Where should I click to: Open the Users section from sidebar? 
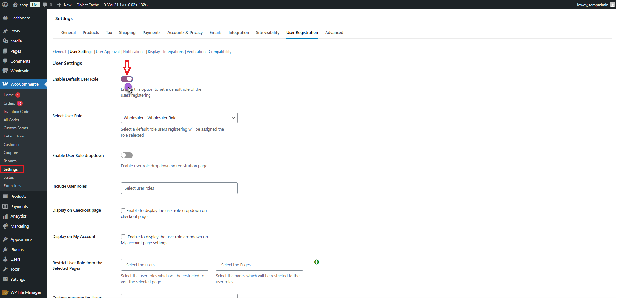click(15, 259)
